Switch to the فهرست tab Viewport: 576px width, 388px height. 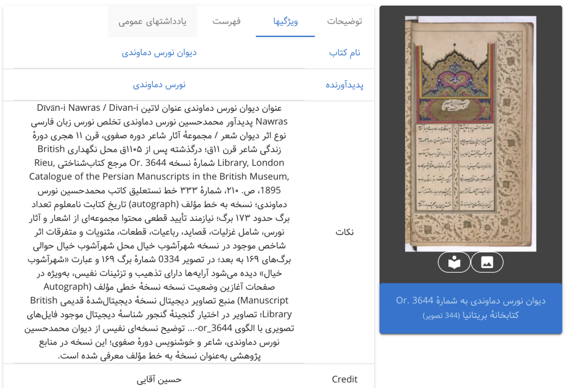226,21
